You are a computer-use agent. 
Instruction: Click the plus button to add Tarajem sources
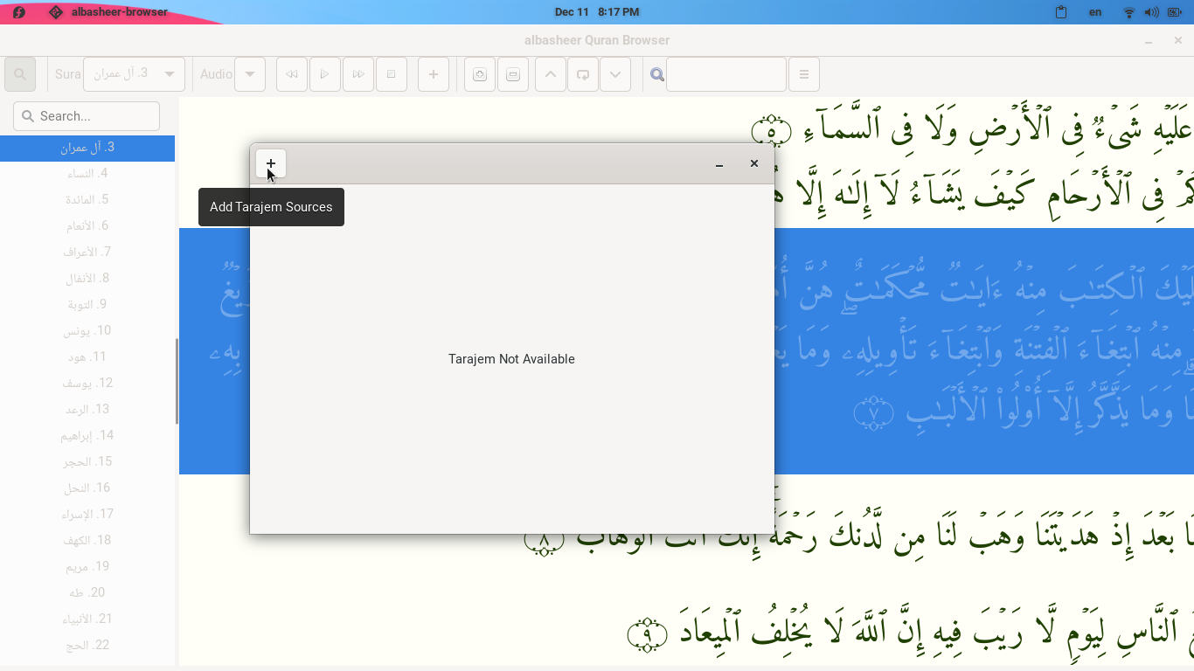coord(271,163)
